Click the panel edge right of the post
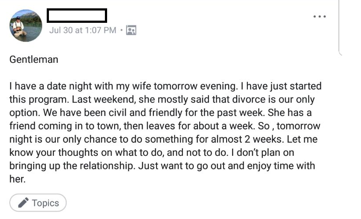 click(340, 26)
